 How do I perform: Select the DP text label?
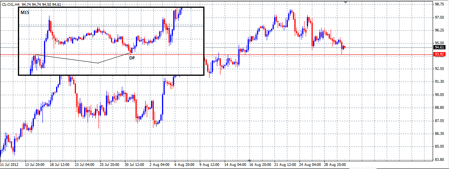click(132, 57)
